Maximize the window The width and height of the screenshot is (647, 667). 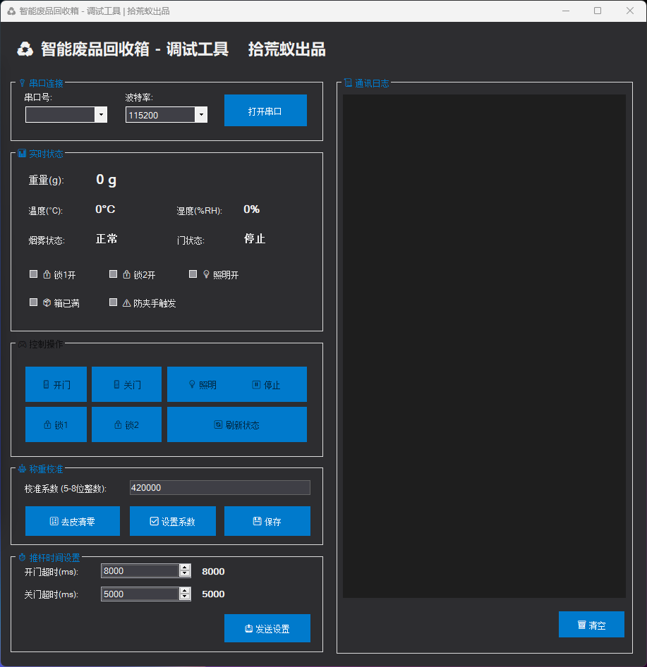[x=598, y=11]
